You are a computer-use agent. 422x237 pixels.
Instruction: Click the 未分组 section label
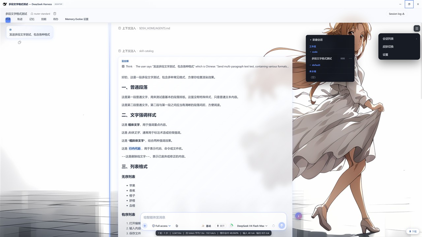coord(313,71)
